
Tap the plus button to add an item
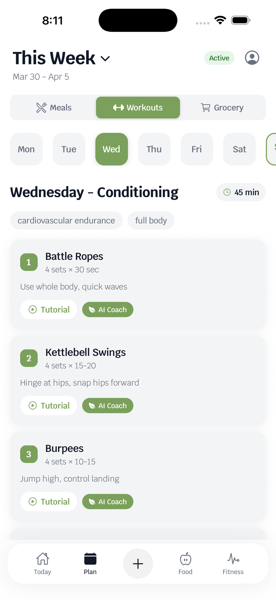tap(138, 563)
